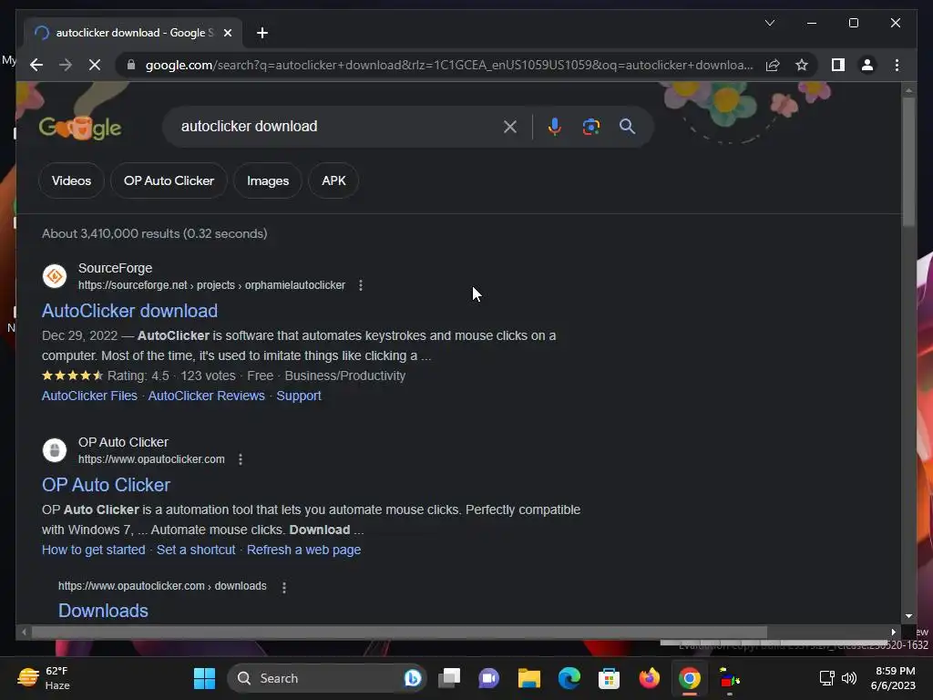Click the scroll down arrow
This screenshot has width=933, height=700.
click(x=908, y=617)
